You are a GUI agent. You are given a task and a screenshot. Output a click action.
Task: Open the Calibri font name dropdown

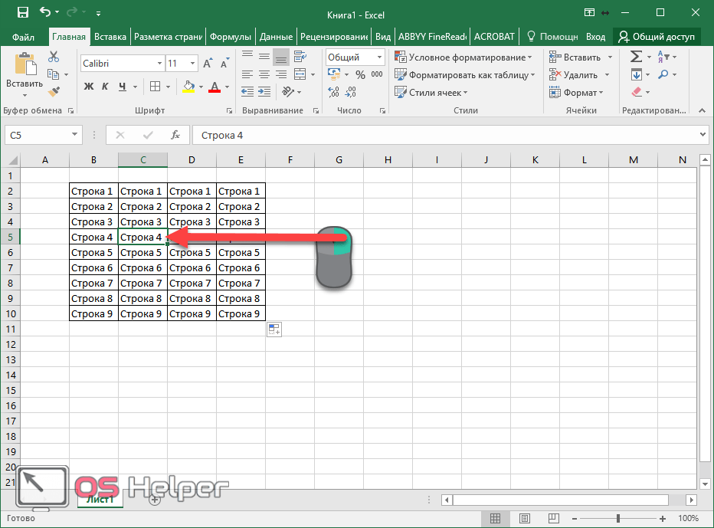pyautogui.click(x=159, y=64)
